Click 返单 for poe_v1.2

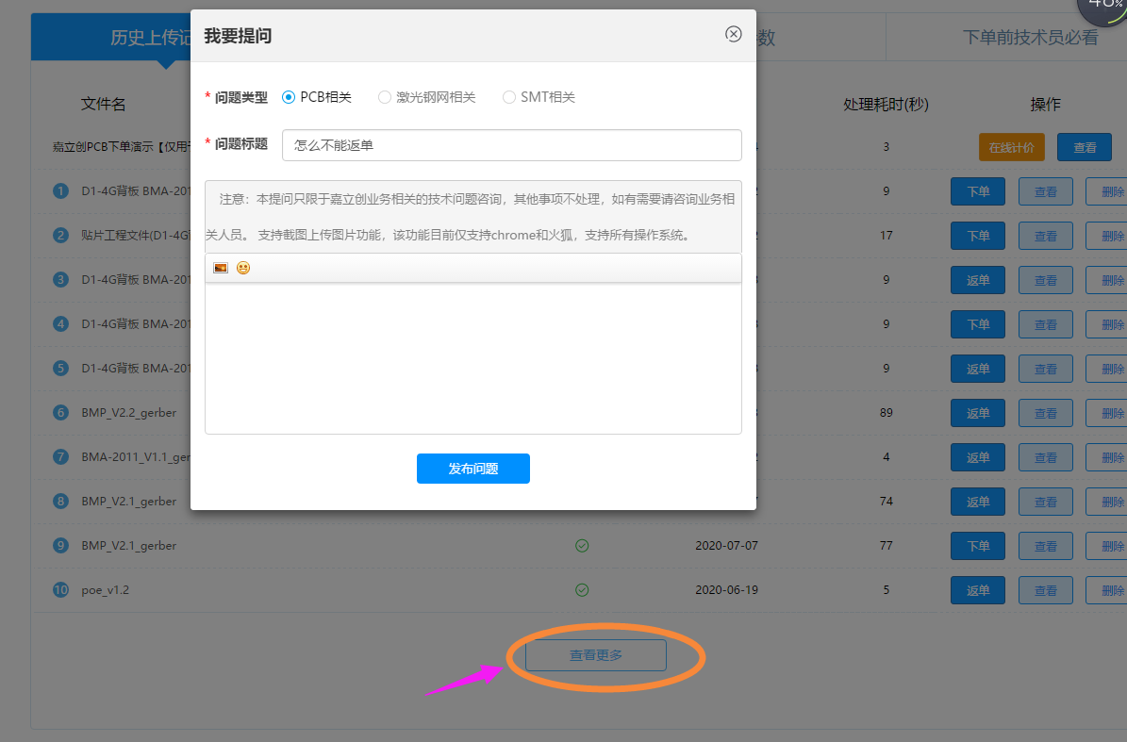tap(977, 590)
